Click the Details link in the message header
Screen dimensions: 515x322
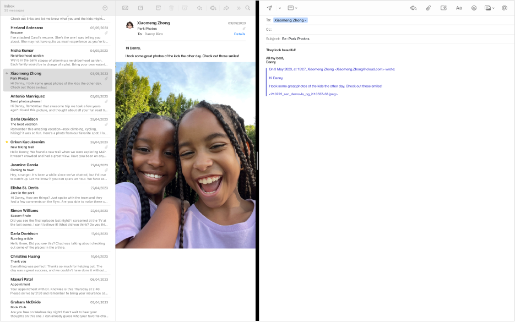pyautogui.click(x=240, y=34)
